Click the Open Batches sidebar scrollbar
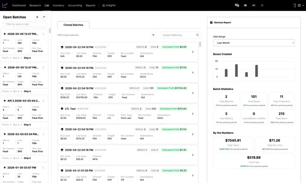The width and height of the screenshot is (306, 183). tap(50, 31)
